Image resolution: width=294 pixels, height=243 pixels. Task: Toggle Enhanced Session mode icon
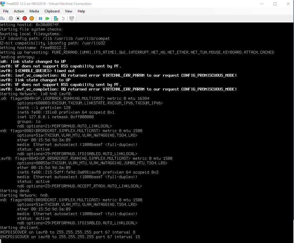[x=72, y=18]
